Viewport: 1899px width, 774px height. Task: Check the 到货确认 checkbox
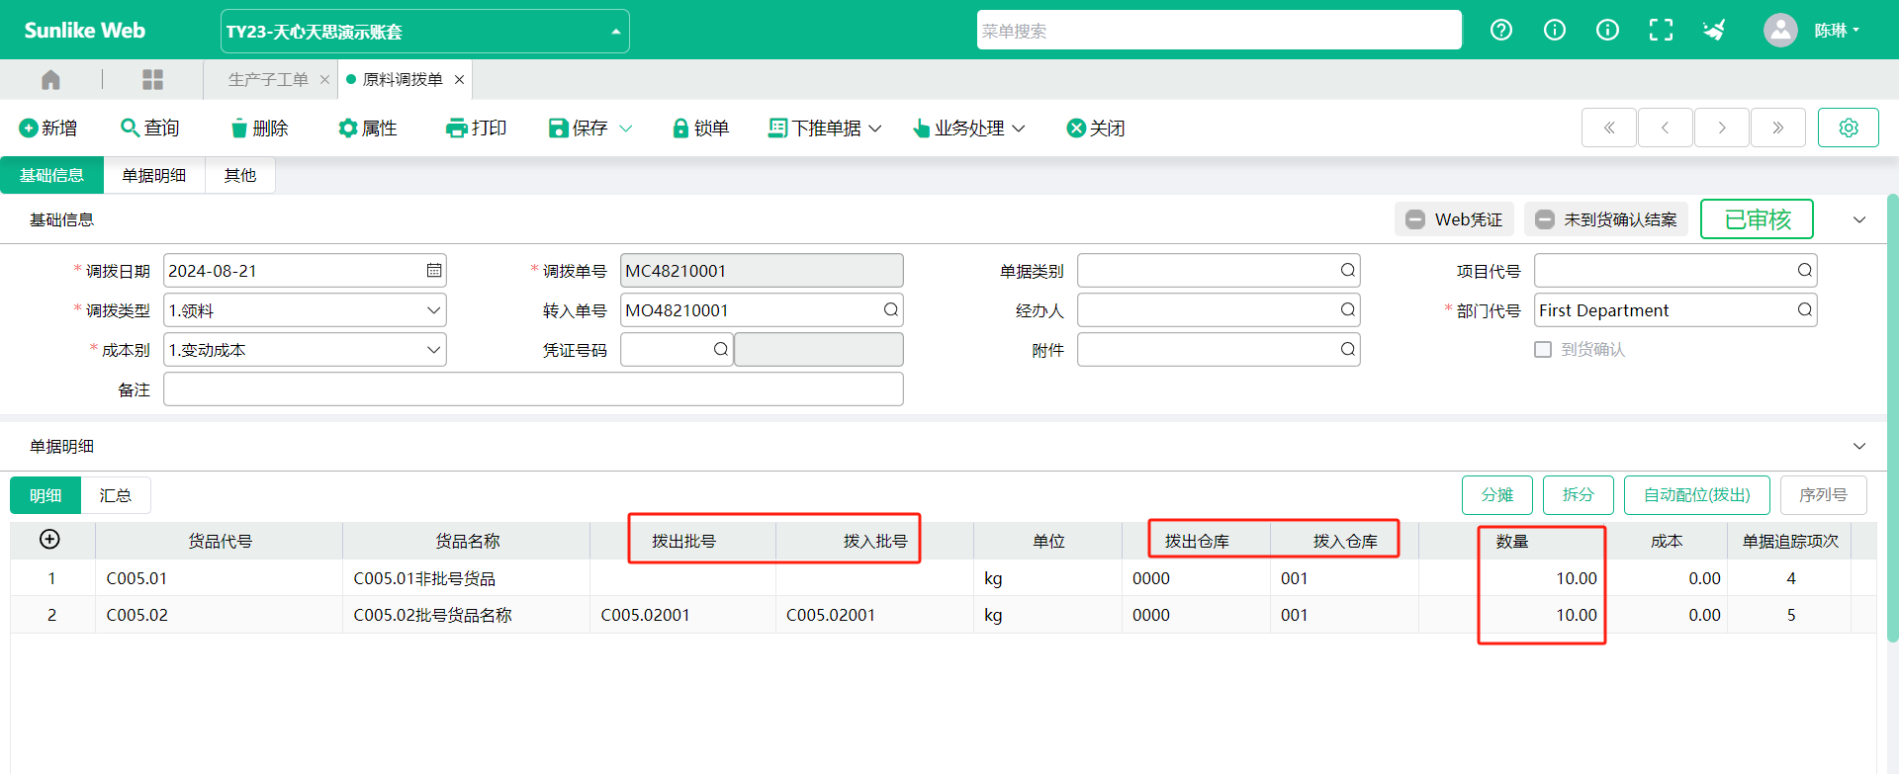coord(1543,350)
